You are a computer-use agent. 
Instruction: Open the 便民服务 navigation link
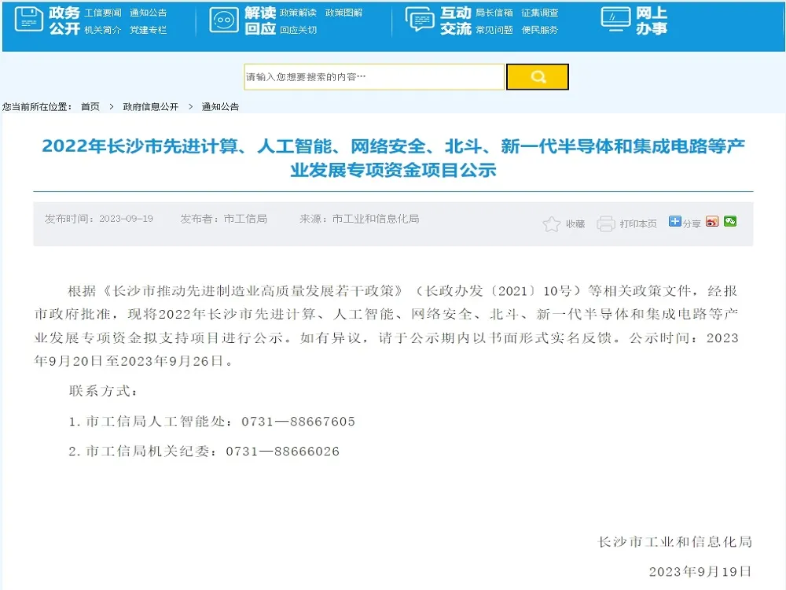click(540, 30)
